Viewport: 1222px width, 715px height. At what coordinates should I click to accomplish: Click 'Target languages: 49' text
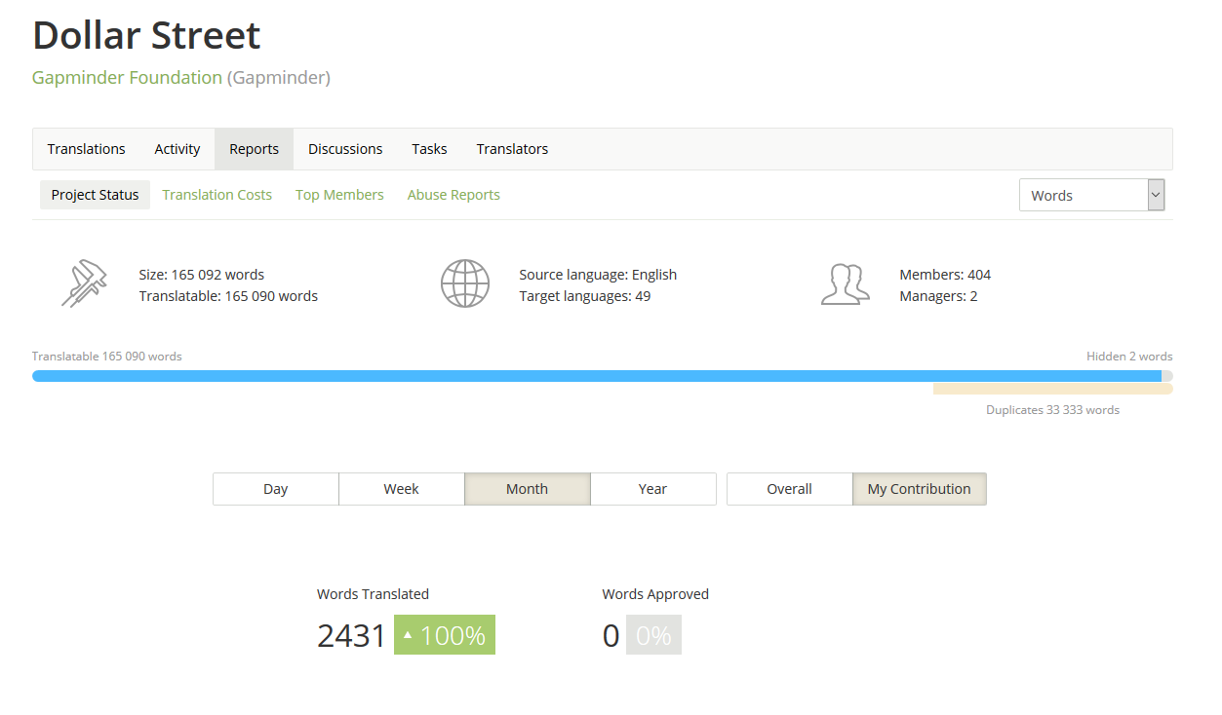585,296
